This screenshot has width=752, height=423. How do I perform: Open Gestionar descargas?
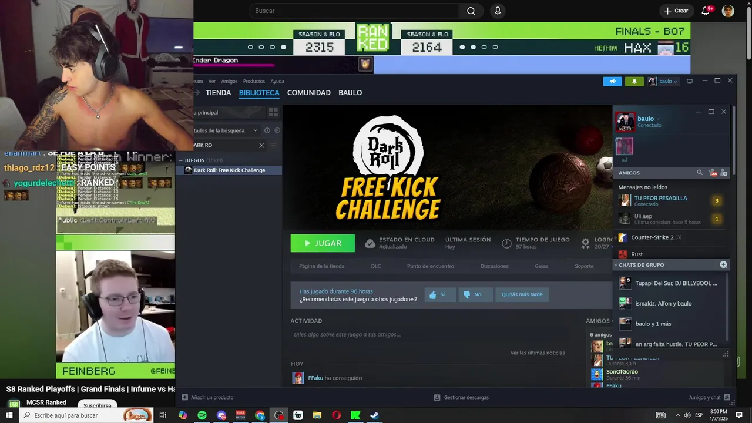point(461,397)
